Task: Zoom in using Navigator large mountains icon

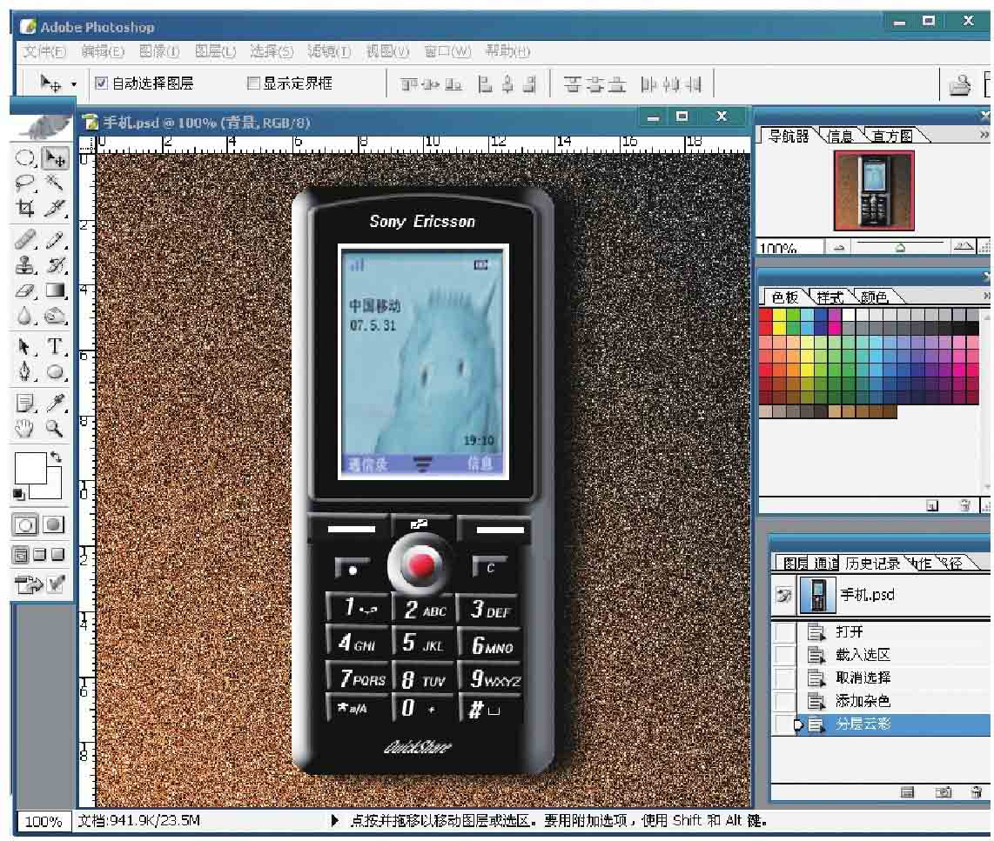Action: pos(964,246)
